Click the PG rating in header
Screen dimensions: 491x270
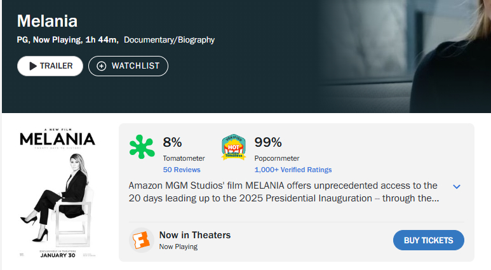coord(22,40)
